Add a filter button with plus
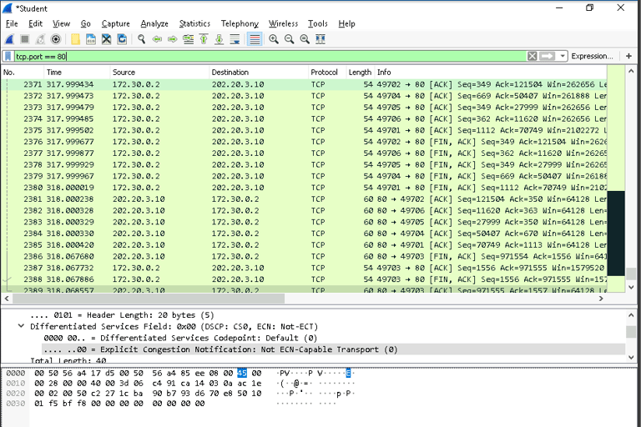 pyautogui.click(x=628, y=56)
